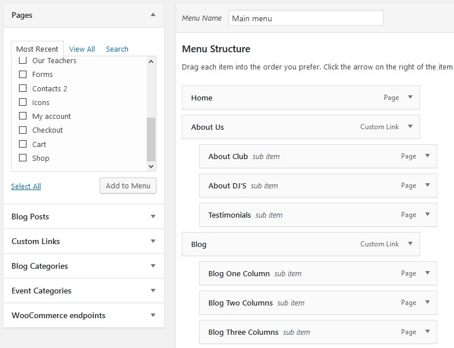Screen dimensions: 454x348
Task: Switch to the View All tab
Action: (x=82, y=49)
